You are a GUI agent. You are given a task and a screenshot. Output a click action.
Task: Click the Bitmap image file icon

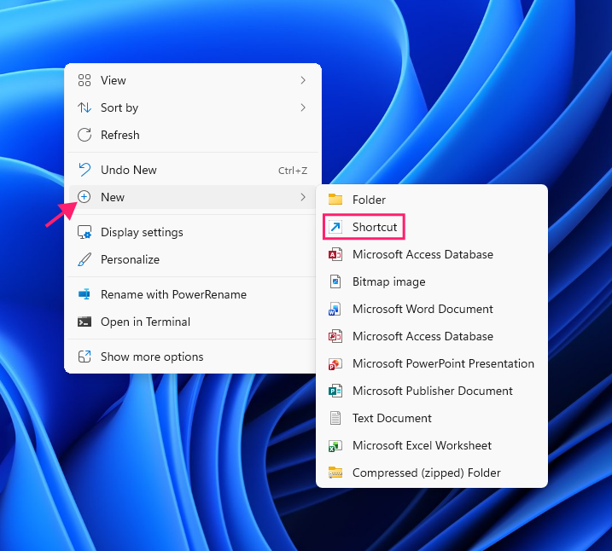[335, 281]
